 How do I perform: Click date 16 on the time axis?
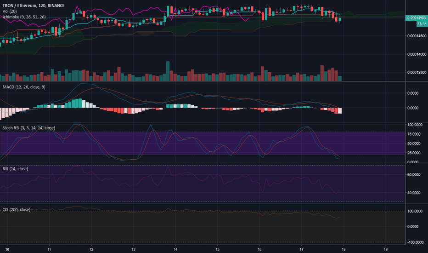[x=259, y=249]
